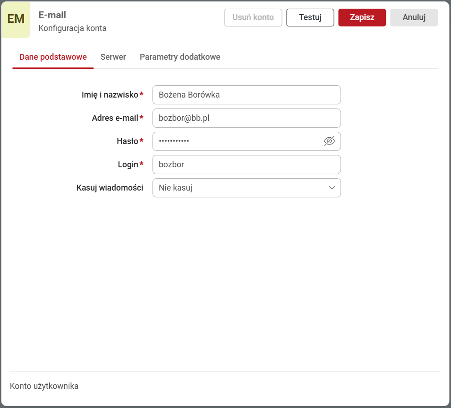Click the 'Konfiguracja konta' subtitle
The width and height of the screenshot is (451, 408).
click(72, 28)
